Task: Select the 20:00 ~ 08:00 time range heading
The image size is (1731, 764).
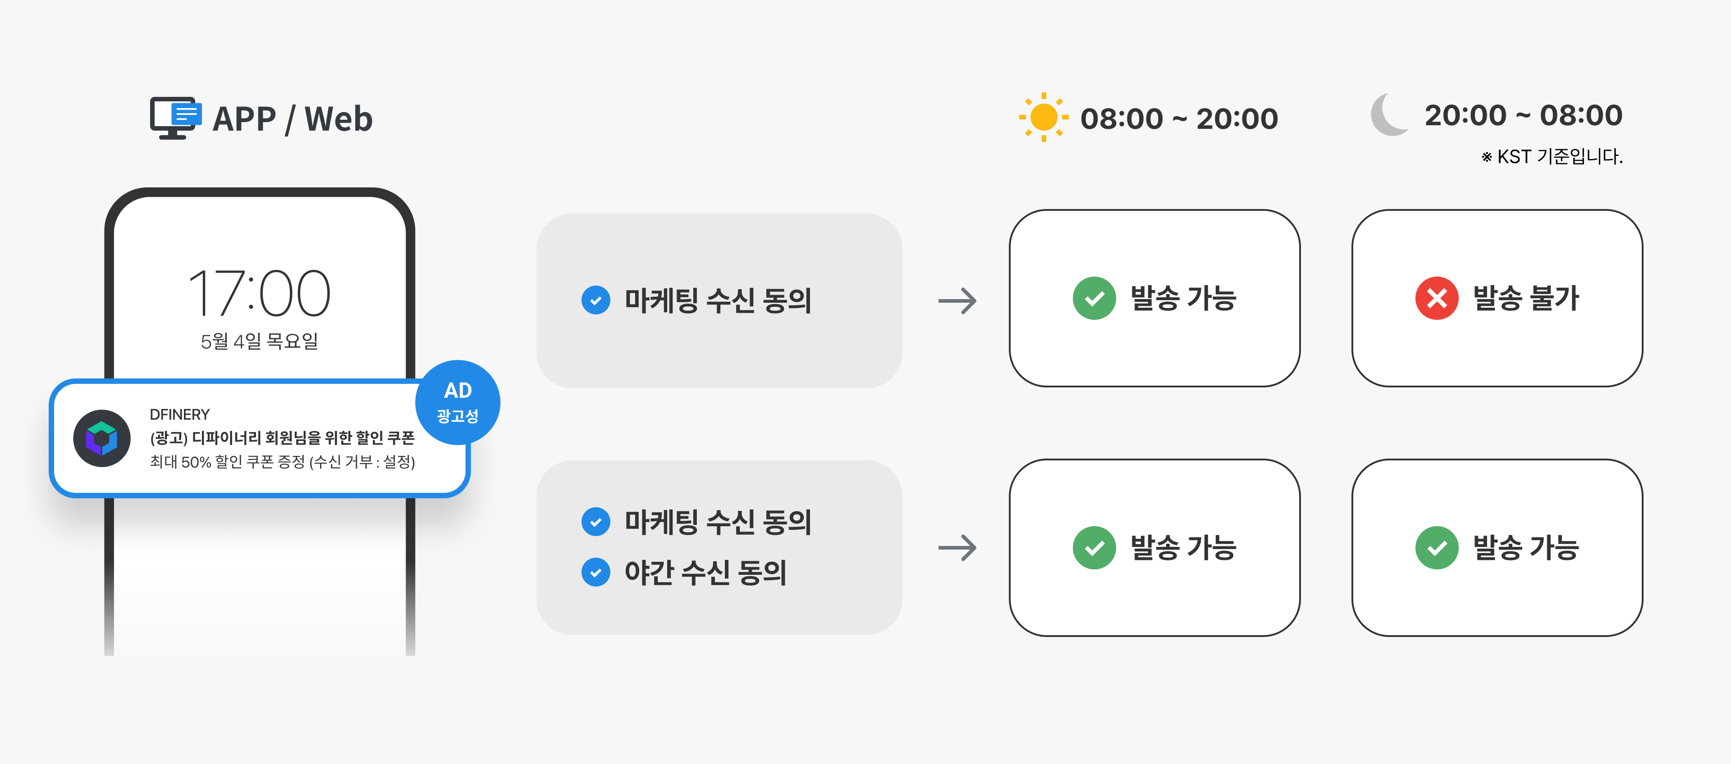Action: click(1523, 115)
